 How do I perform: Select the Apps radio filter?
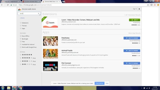[x=21, y=28]
